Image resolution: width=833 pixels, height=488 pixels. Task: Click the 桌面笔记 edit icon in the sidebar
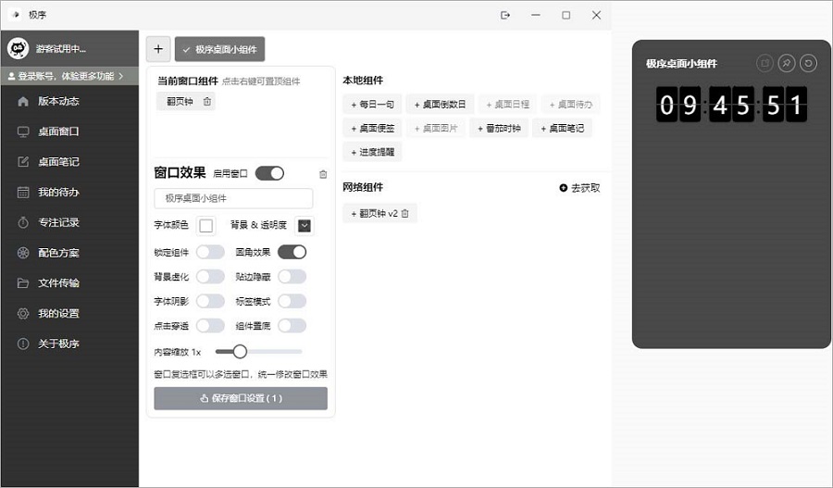pyautogui.click(x=23, y=162)
